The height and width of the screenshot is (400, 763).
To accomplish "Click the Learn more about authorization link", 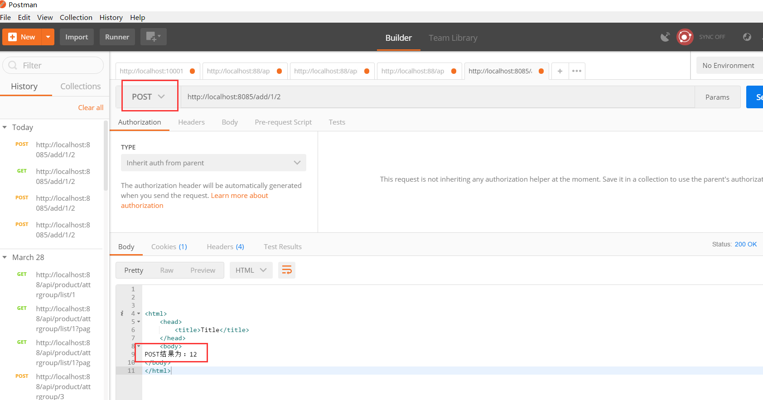I will pos(239,196).
